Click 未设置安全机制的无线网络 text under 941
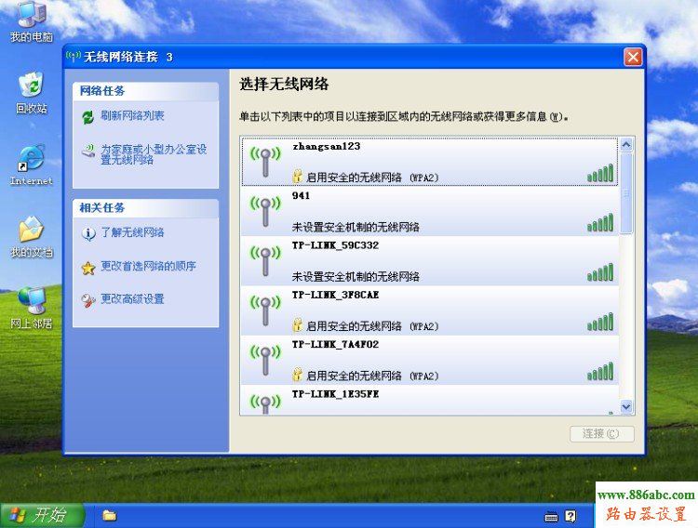 [356, 228]
